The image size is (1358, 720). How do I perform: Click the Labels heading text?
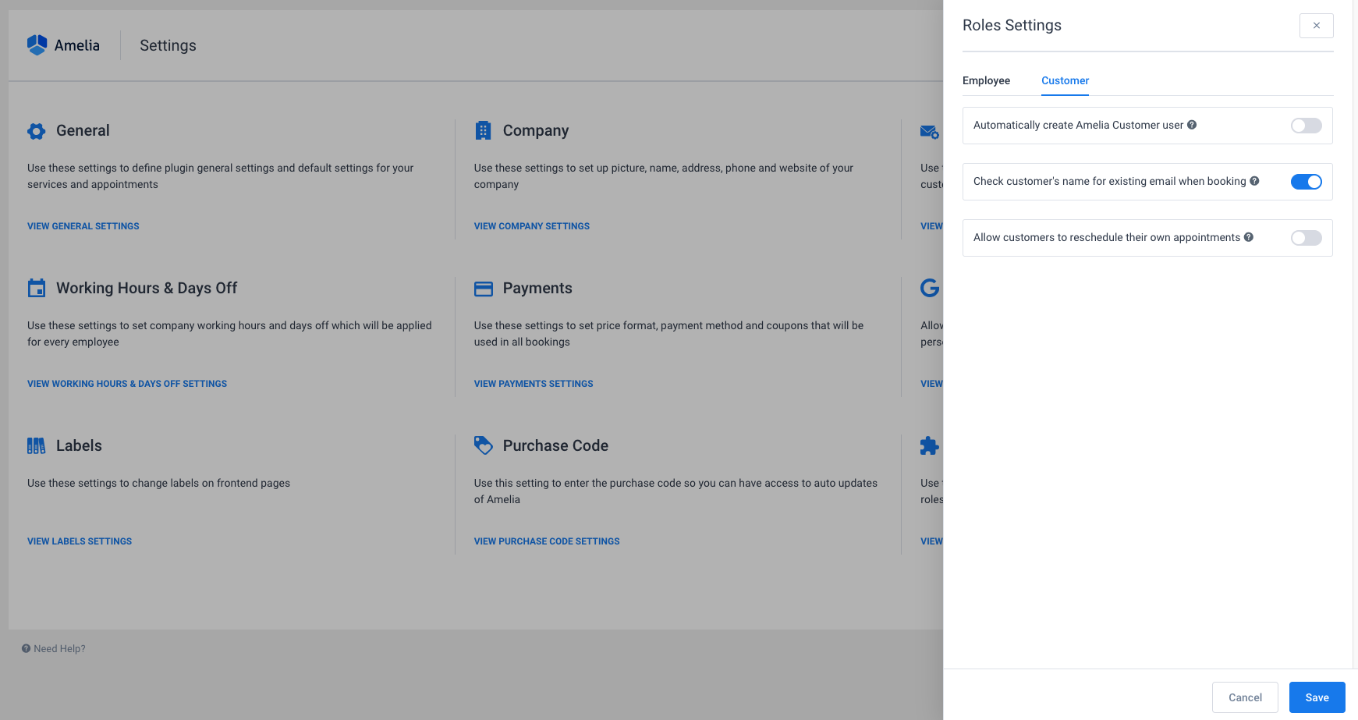tap(79, 445)
